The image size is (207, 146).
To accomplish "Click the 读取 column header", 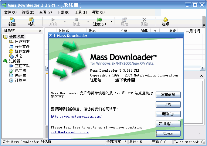I will 145,31.
